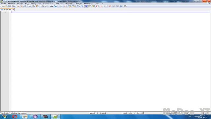Toggle the INS insert mode indicator
211x119 pixels.
[205, 113]
